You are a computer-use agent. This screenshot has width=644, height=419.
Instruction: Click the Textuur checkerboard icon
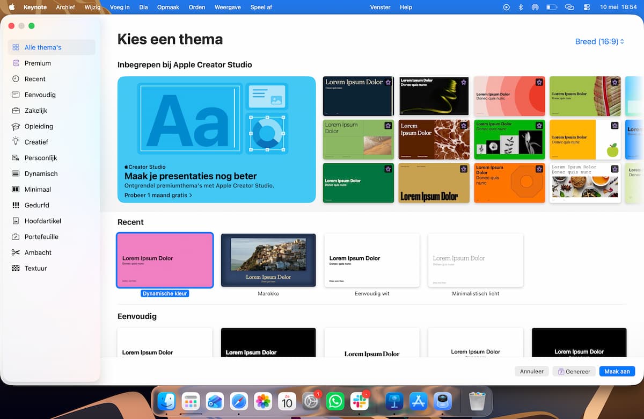16,268
